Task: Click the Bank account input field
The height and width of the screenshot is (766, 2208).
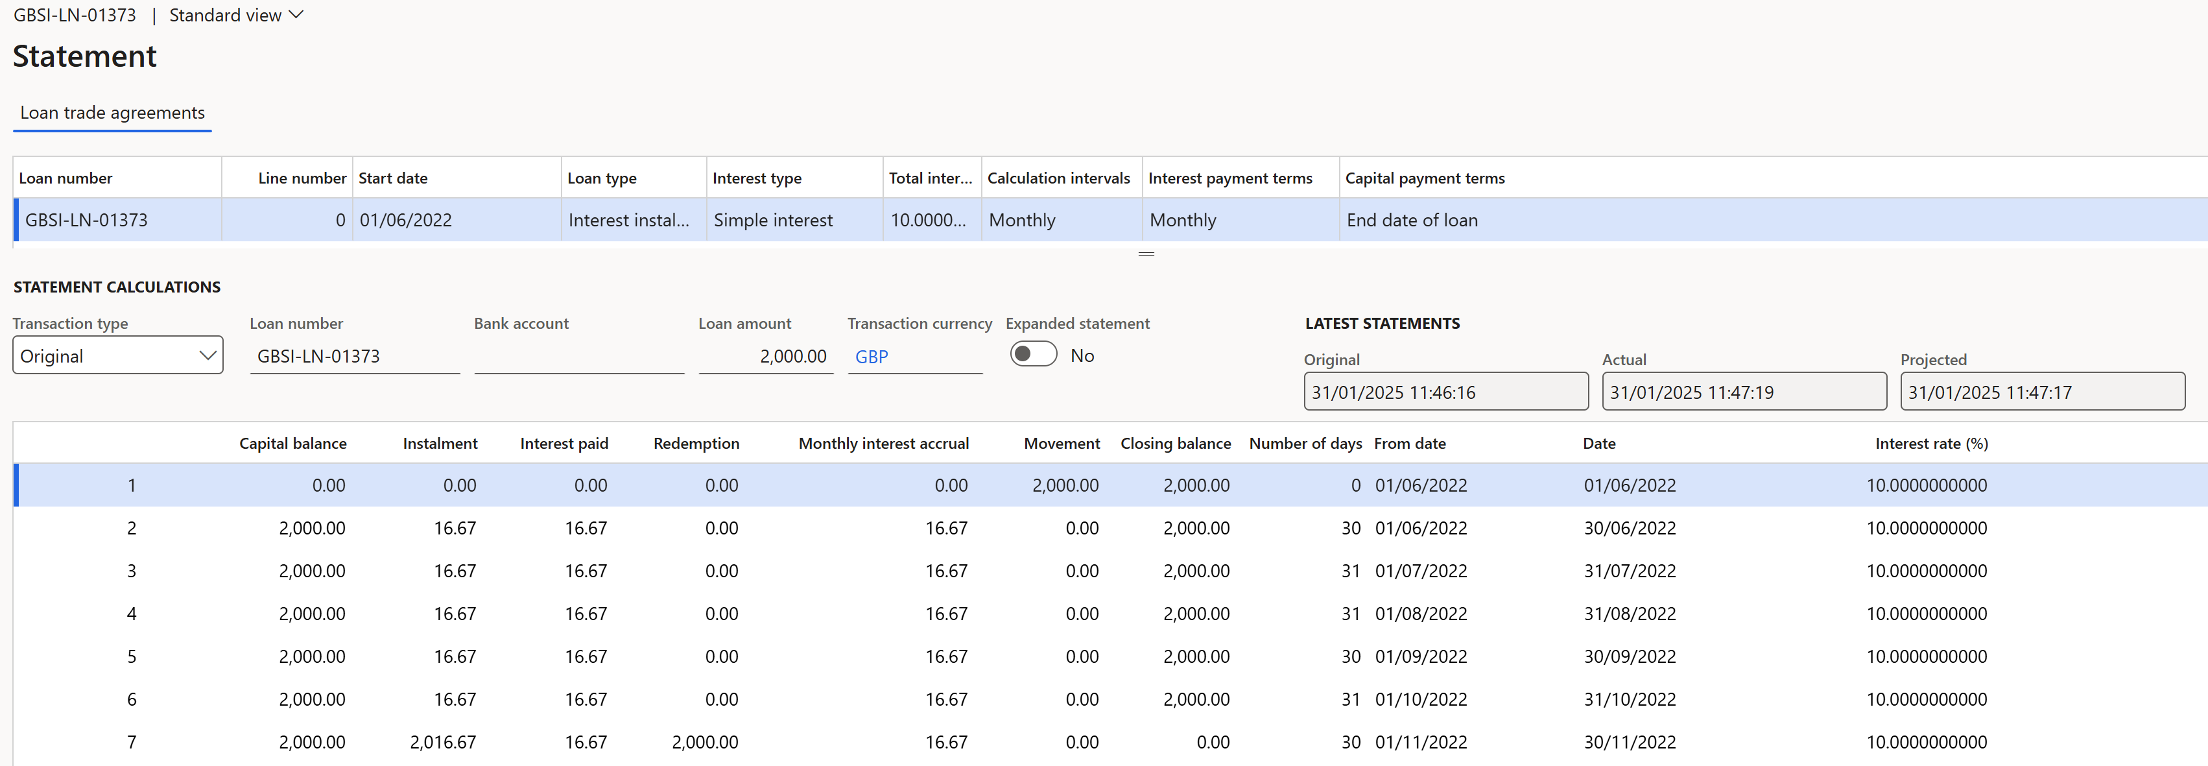Action: coord(580,356)
